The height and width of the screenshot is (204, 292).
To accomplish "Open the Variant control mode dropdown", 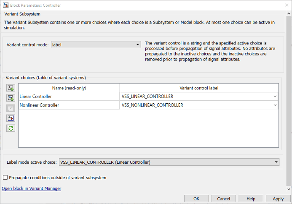I will 96,44.
